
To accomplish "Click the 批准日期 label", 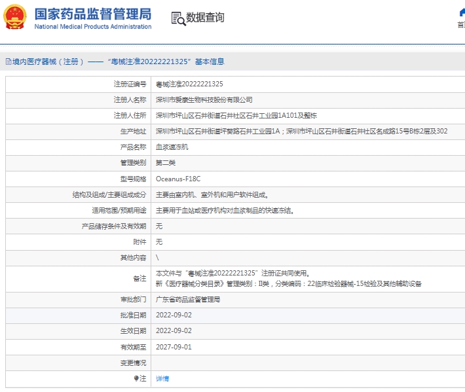I will (x=133, y=315).
